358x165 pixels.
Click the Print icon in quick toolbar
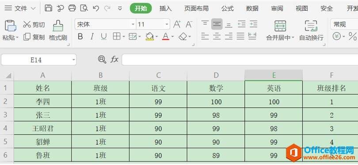point(72,8)
